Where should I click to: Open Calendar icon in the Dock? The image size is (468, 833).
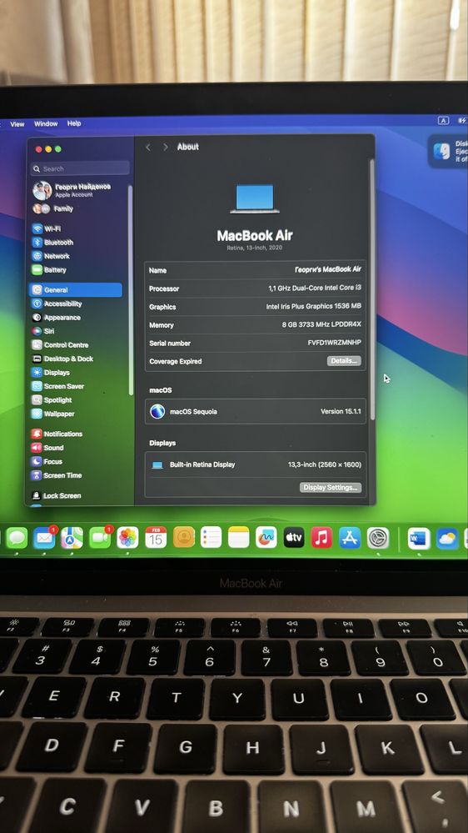click(156, 538)
